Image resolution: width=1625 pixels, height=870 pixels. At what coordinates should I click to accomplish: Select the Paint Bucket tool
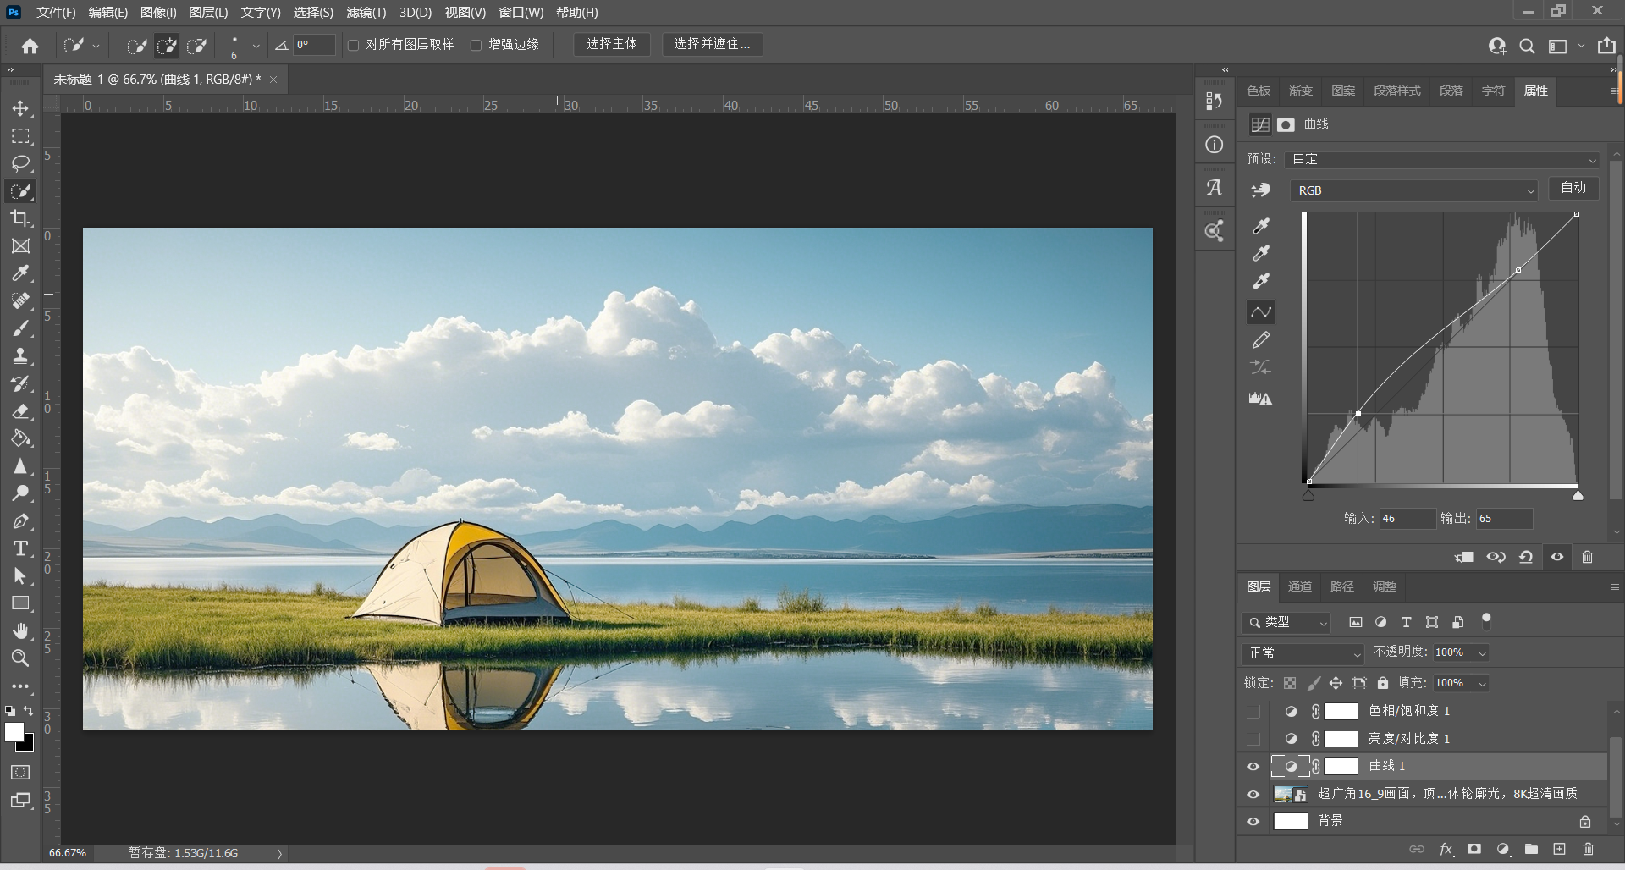(21, 438)
